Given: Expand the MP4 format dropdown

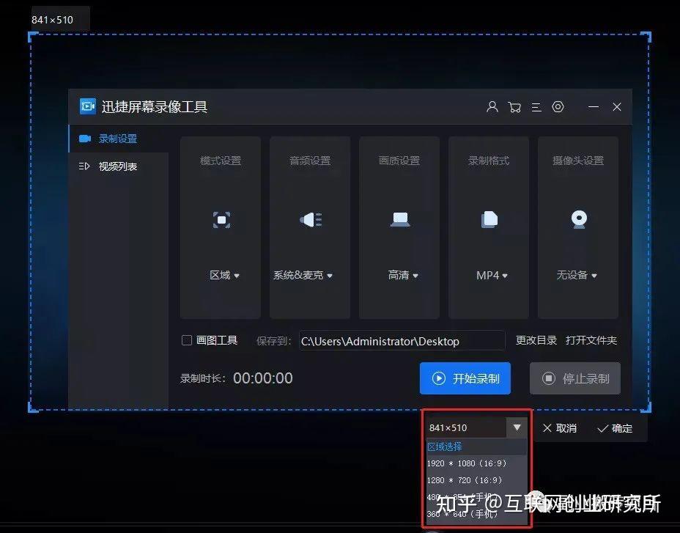Looking at the screenshot, I should point(492,275).
